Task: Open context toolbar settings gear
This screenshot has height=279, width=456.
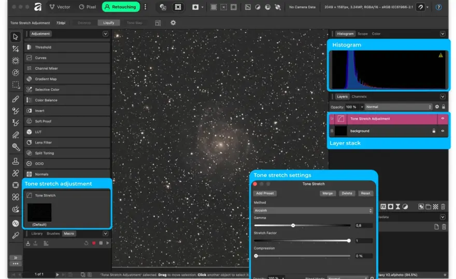Action: tap(173, 23)
